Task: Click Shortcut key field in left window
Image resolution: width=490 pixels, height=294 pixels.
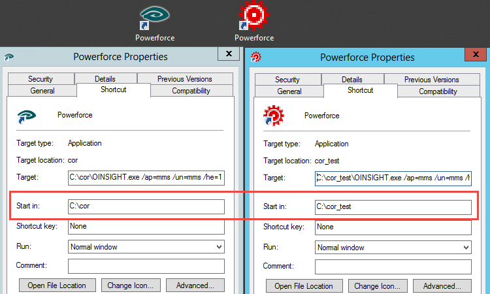Action: tap(146, 227)
